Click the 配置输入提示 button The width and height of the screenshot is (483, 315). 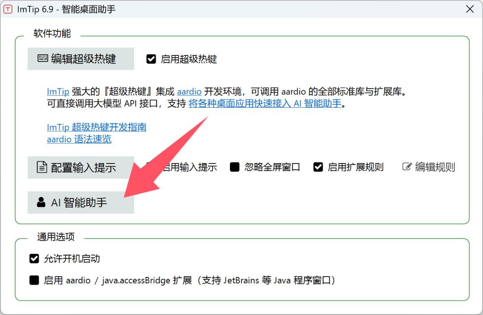click(80, 168)
